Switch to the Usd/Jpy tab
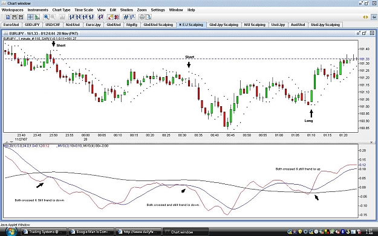This screenshot has height=236, width=378. tap(278, 25)
